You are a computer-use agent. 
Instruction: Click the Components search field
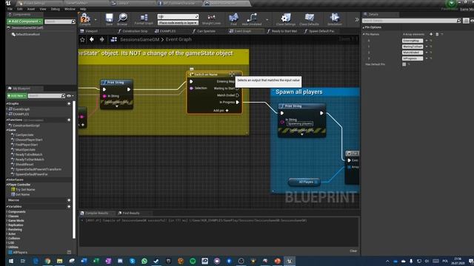coord(60,21)
